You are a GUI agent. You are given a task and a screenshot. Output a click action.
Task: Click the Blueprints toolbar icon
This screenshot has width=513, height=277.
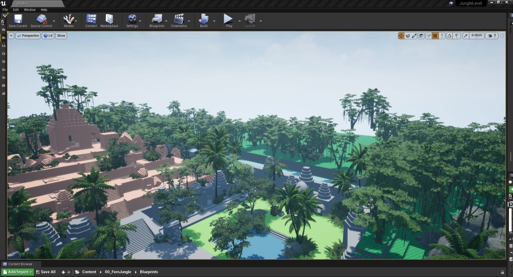[x=156, y=20]
